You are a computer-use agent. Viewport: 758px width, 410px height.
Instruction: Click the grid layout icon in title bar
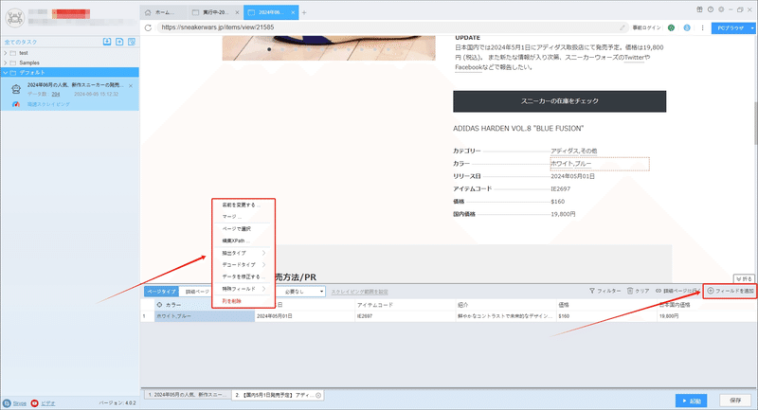tap(699, 9)
